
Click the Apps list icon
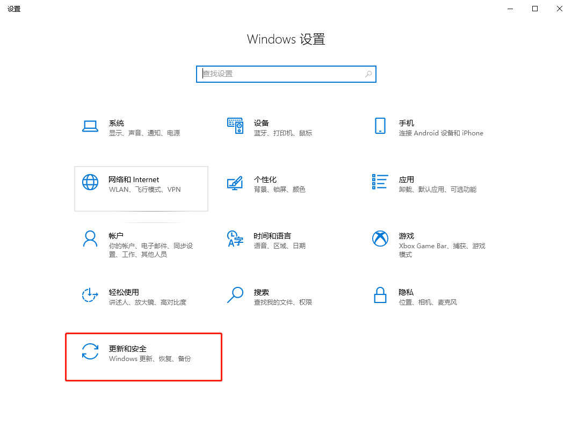[x=379, y=182]
